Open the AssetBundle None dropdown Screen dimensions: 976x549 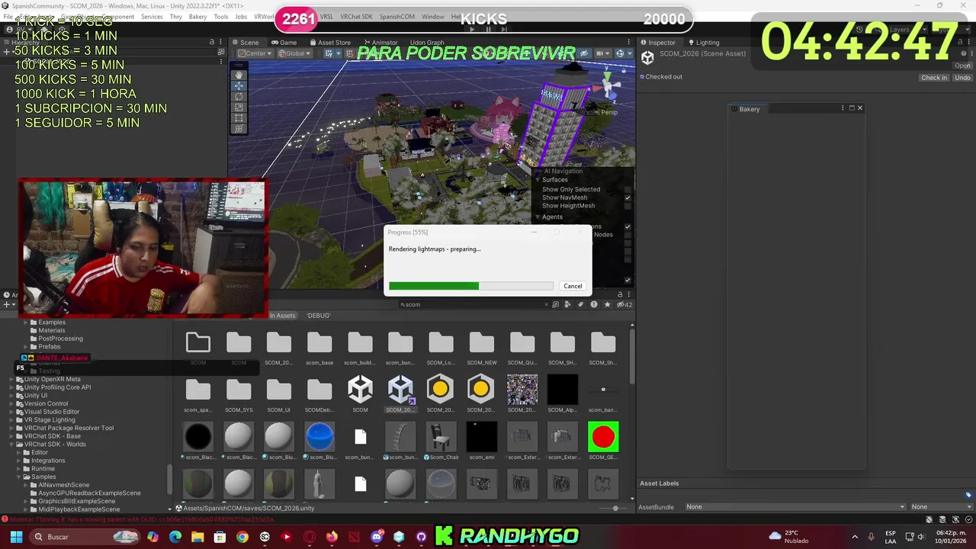[x=795, y=507]
